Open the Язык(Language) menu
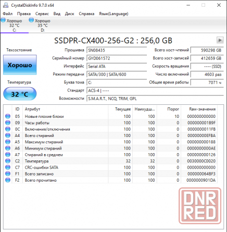 pos(114,13)
